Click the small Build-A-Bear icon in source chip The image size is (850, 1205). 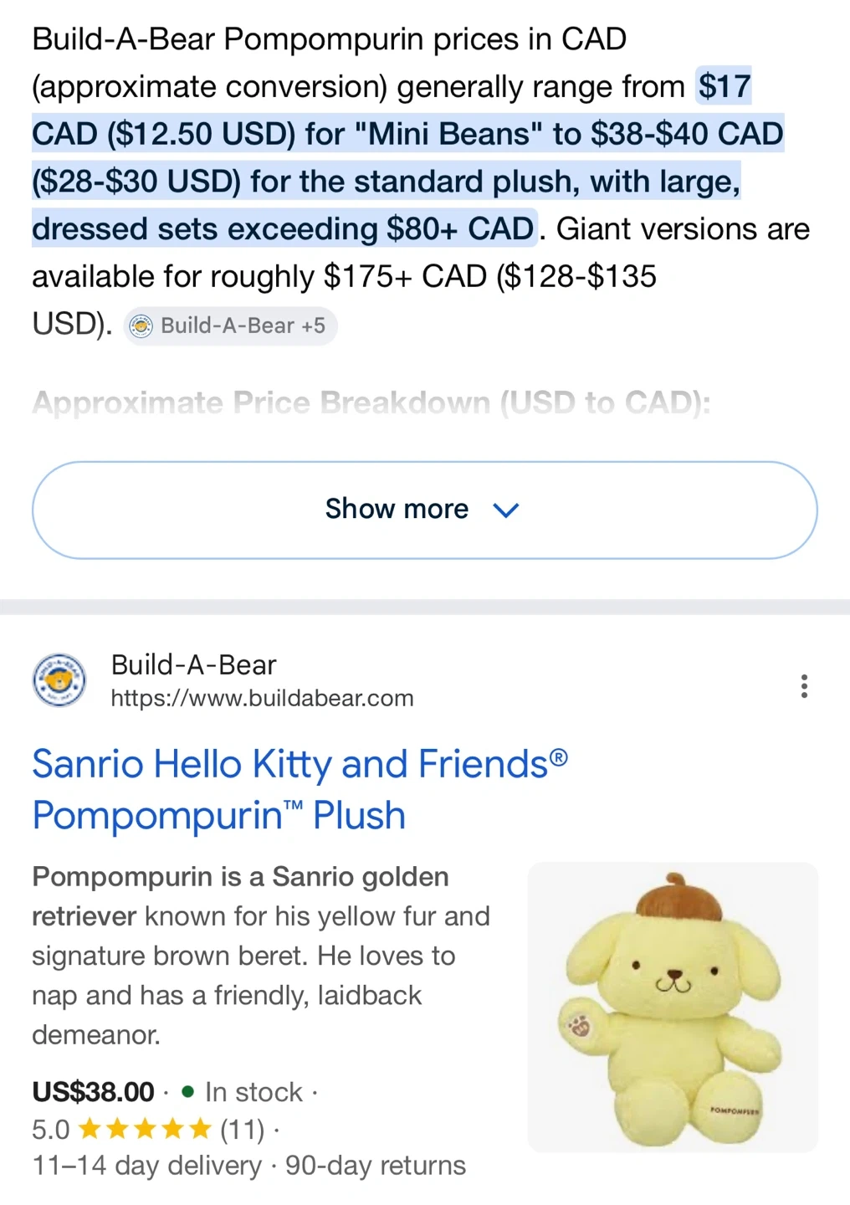click(141, 326)
